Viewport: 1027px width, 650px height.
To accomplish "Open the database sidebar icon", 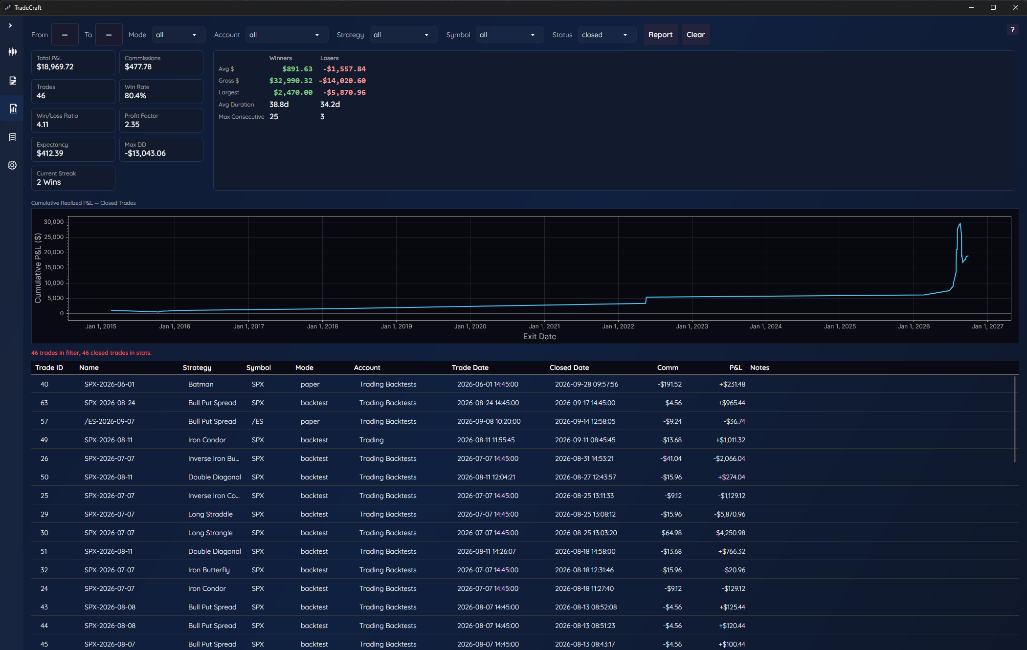I will (x=13, y=137).
